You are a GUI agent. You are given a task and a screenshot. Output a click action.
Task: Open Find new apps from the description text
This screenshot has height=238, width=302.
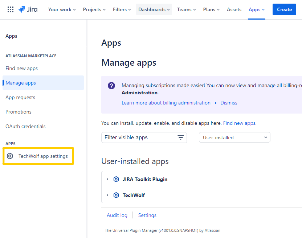coord(239,123)
